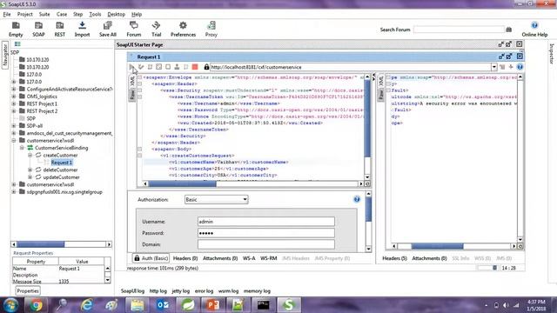Open the Suite menu
The image size is (557, 313).
(x=44, y=14)
